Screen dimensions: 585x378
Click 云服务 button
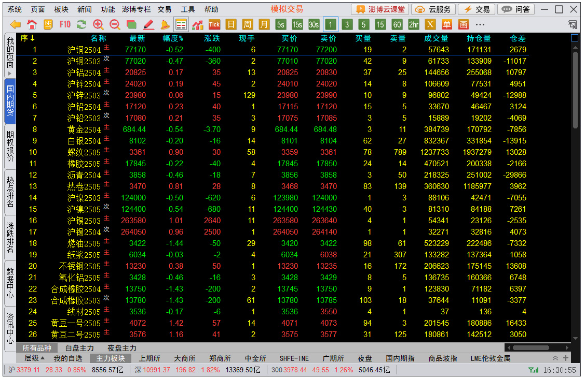coord(433,9)
